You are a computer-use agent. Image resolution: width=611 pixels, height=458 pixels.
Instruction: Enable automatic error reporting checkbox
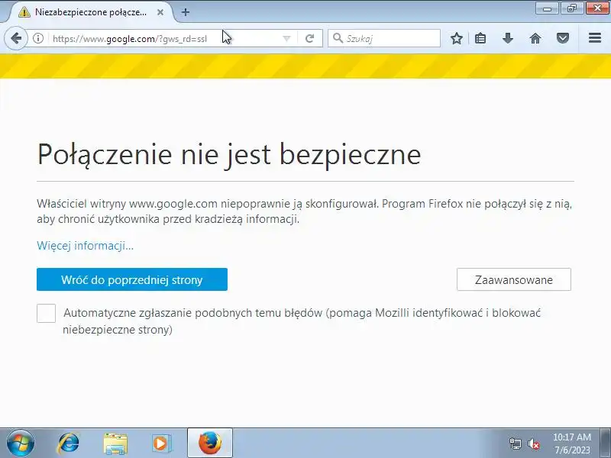(x=46, y=314)
